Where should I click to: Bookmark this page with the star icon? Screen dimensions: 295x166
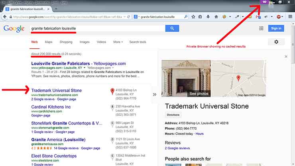(x=193, y=17)
